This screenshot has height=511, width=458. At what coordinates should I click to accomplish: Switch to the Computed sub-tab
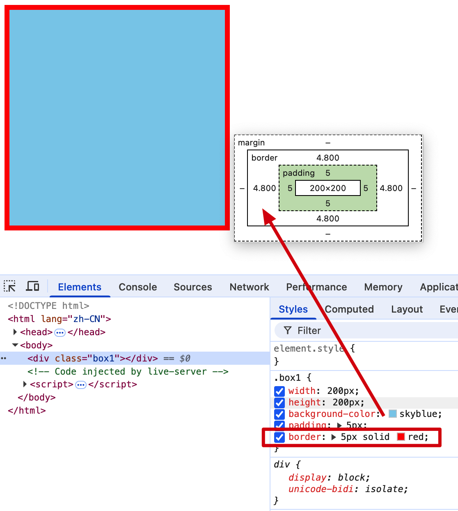349,309
